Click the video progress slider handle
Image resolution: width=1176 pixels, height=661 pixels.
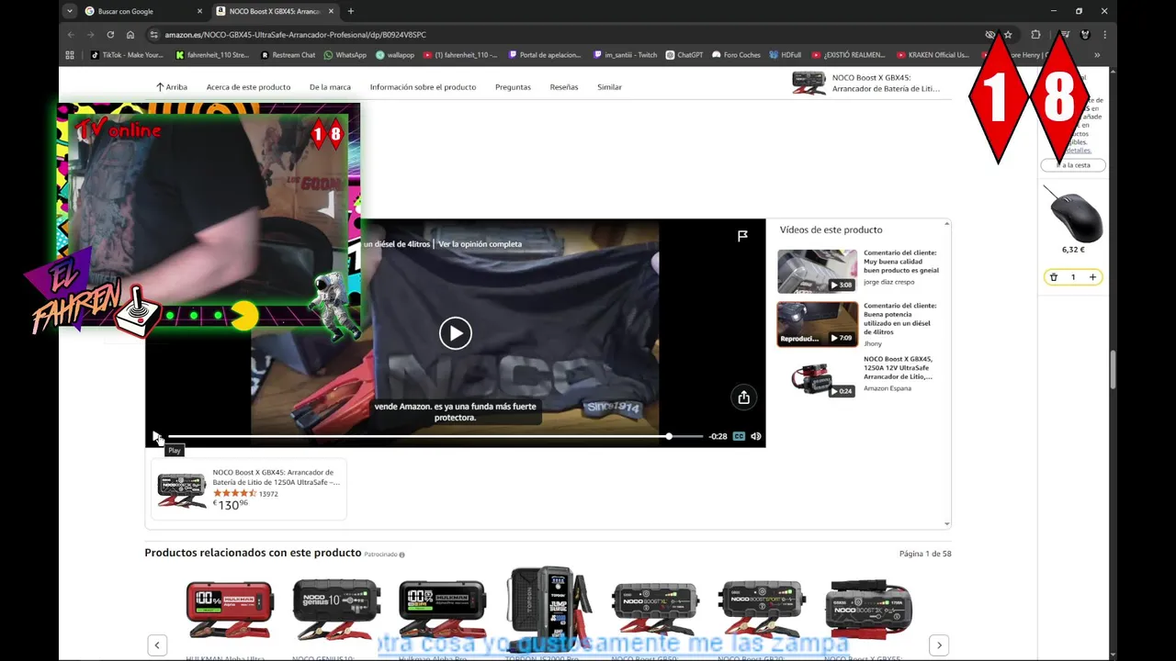click(x=669, y=436)
